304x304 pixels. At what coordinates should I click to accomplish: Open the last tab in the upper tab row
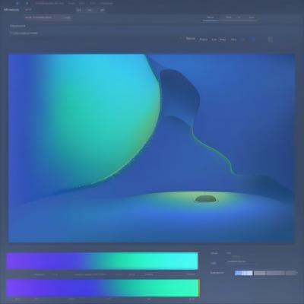[252, 17]
